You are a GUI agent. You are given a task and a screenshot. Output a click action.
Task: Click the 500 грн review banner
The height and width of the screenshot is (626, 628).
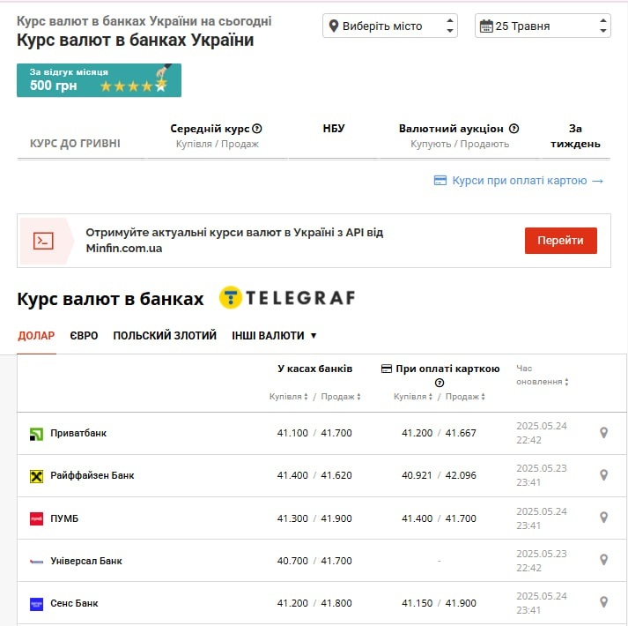[x=99, y=79]
